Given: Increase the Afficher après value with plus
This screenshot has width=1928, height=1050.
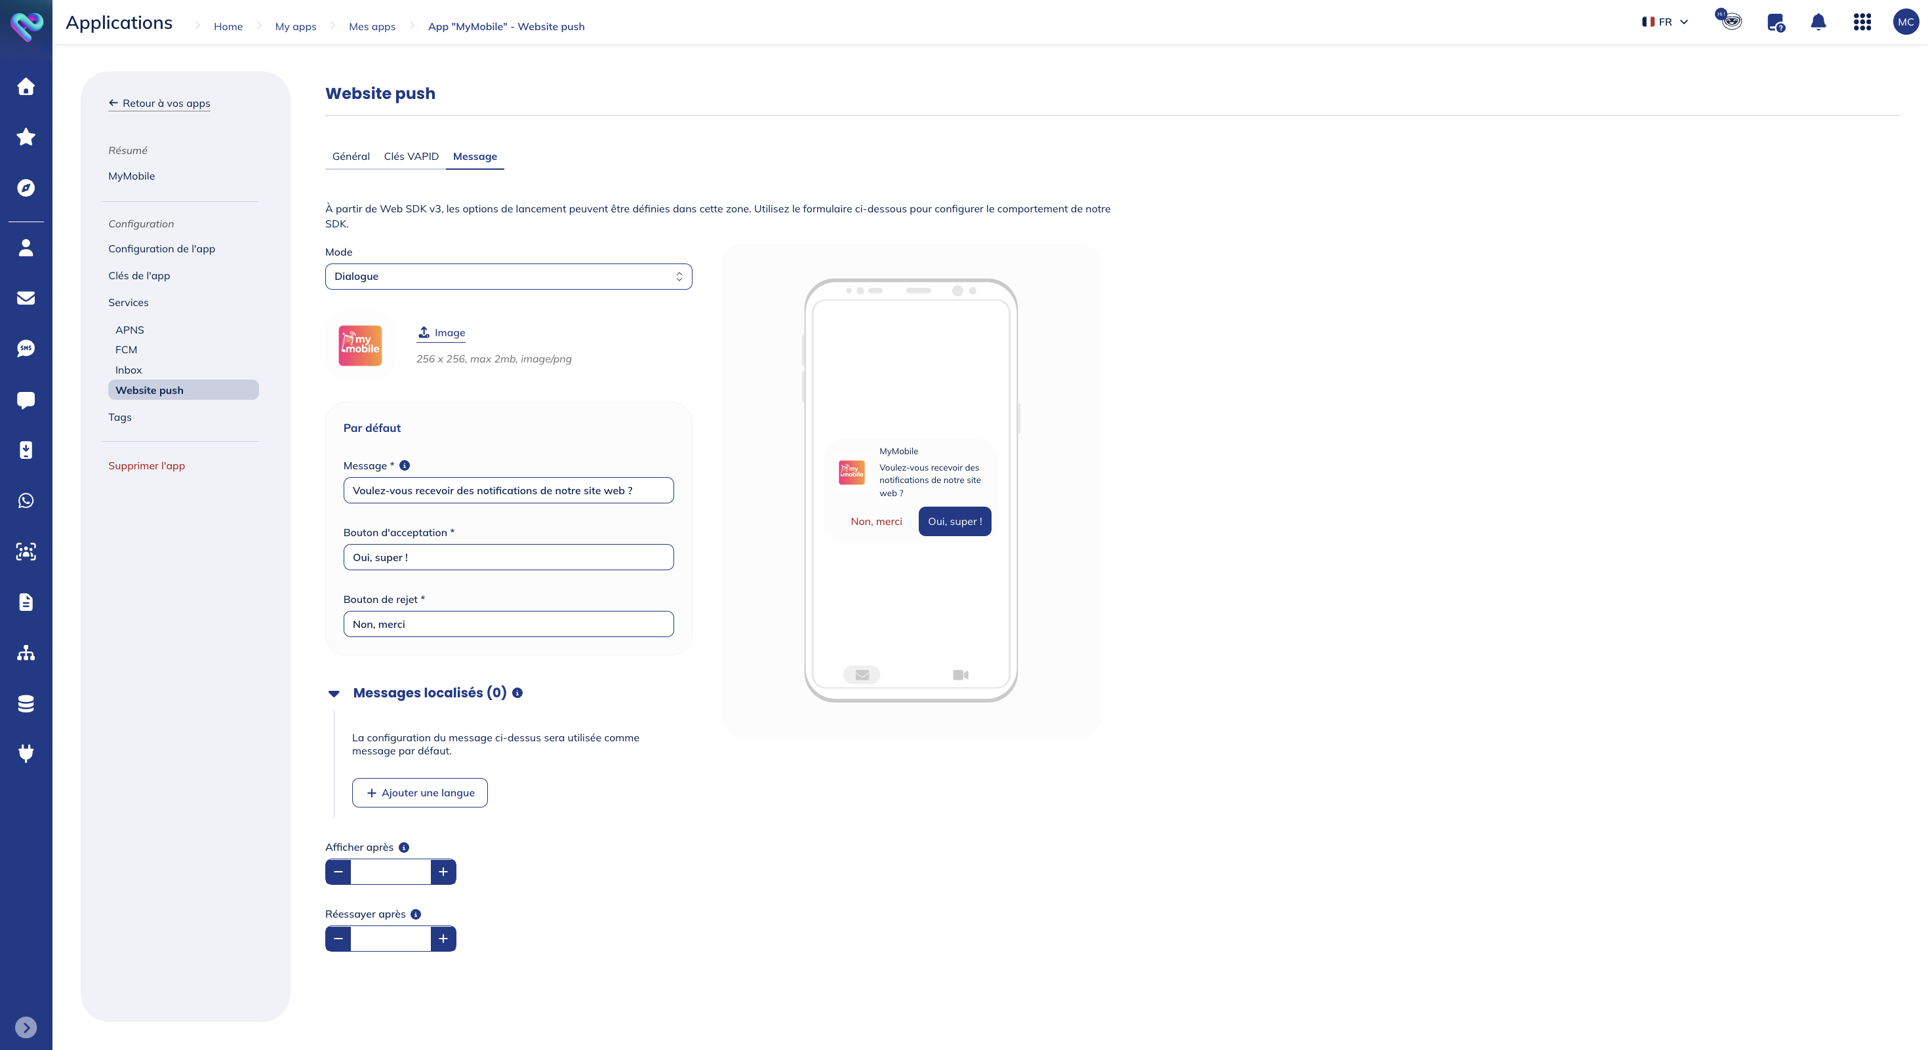Looking at the screenshot, I should click(x=443, y=872).
